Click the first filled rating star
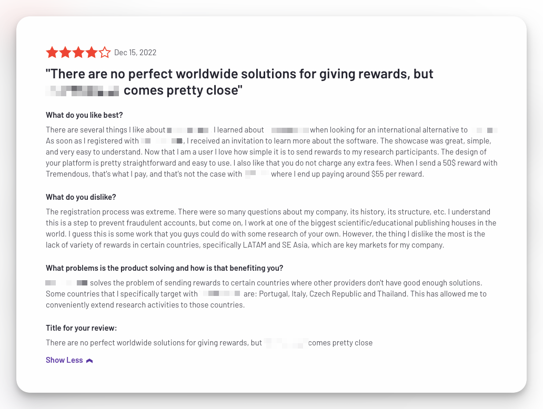 point(52,53)
